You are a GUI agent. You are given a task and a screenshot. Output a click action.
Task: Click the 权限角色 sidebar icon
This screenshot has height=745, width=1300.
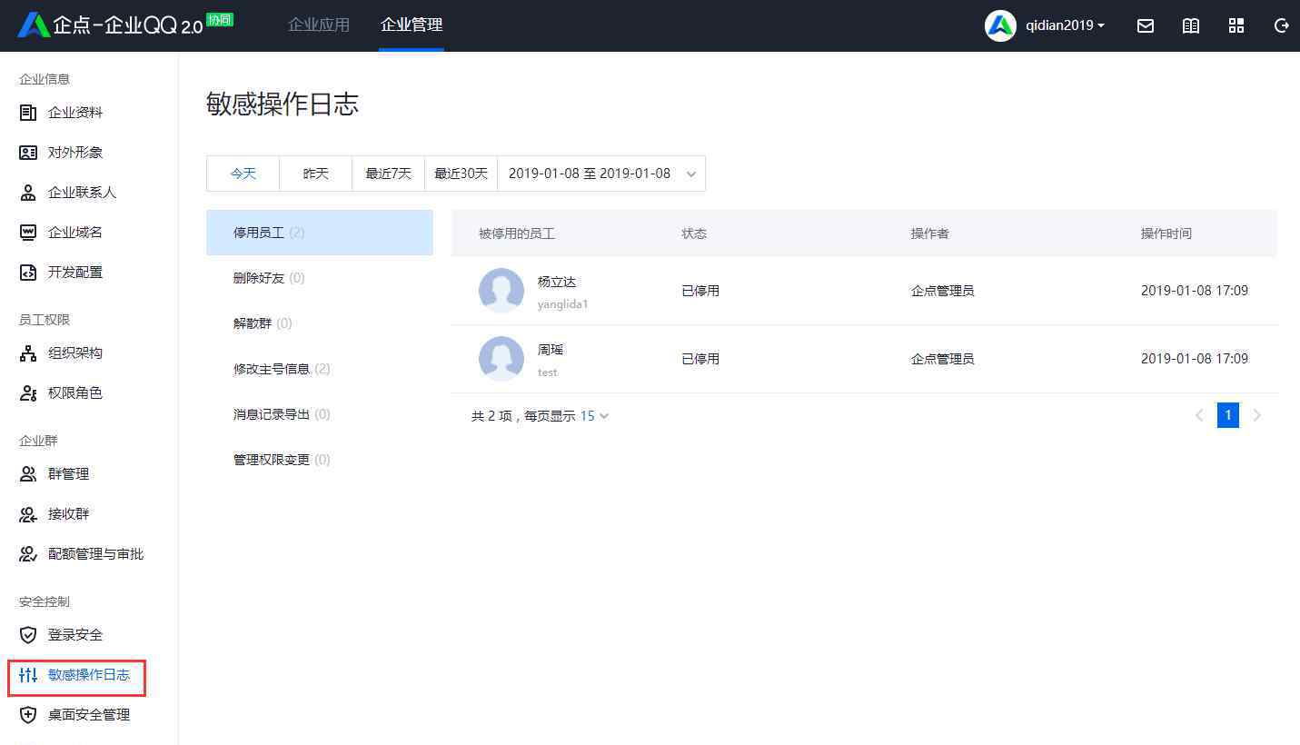coord(28,393)
